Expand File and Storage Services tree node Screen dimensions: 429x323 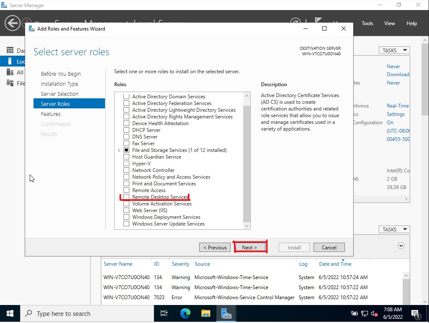tap(119, 150)
